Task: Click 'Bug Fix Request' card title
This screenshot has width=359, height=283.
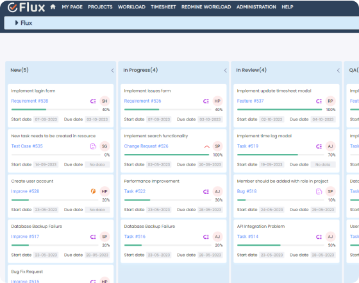Action: click(27, 271)
